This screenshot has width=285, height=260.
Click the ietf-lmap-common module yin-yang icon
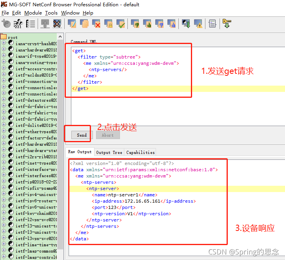click(11, 250)
